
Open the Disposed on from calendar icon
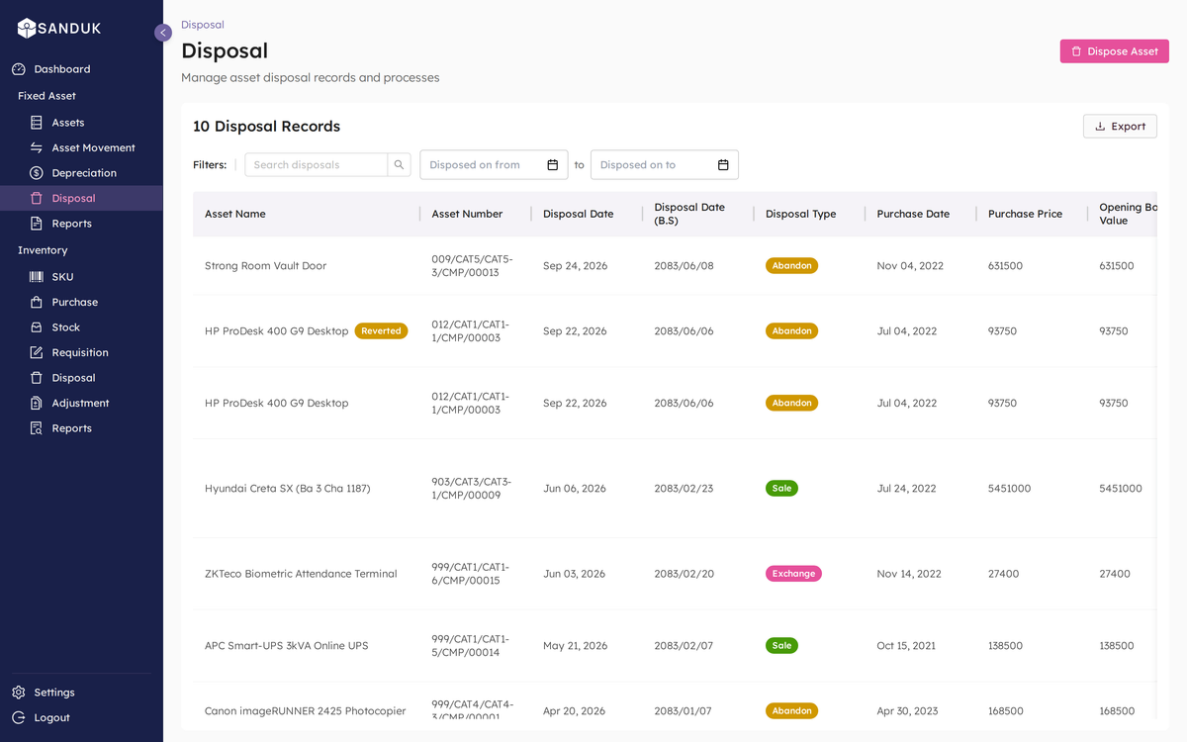[553, 165]
